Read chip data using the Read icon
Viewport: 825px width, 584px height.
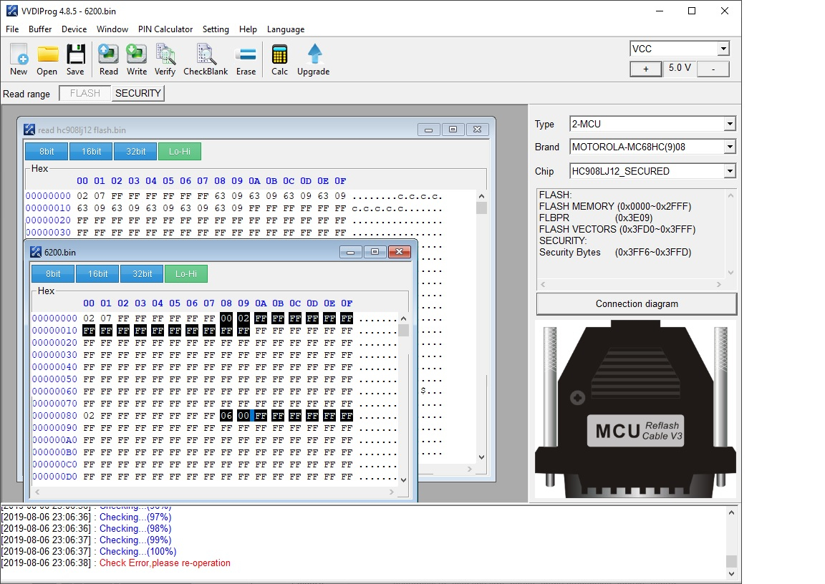click(x=109, y=55)
